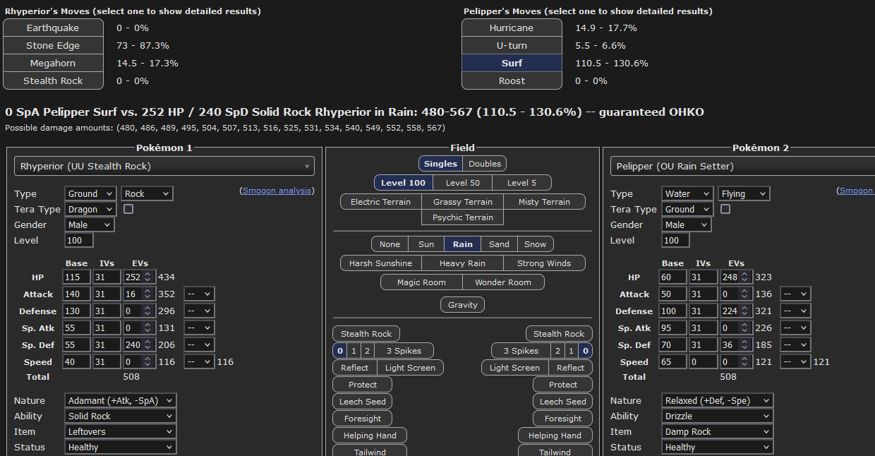
Task: Expand Pelipper's Item dropdown
Action: click(716, 431)
